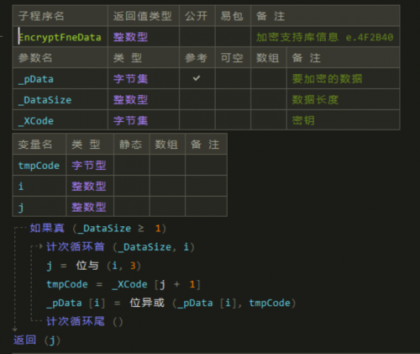Screen dimensions: 420x354
Task: Select variable i in the variable table
Action: (21, 186)
